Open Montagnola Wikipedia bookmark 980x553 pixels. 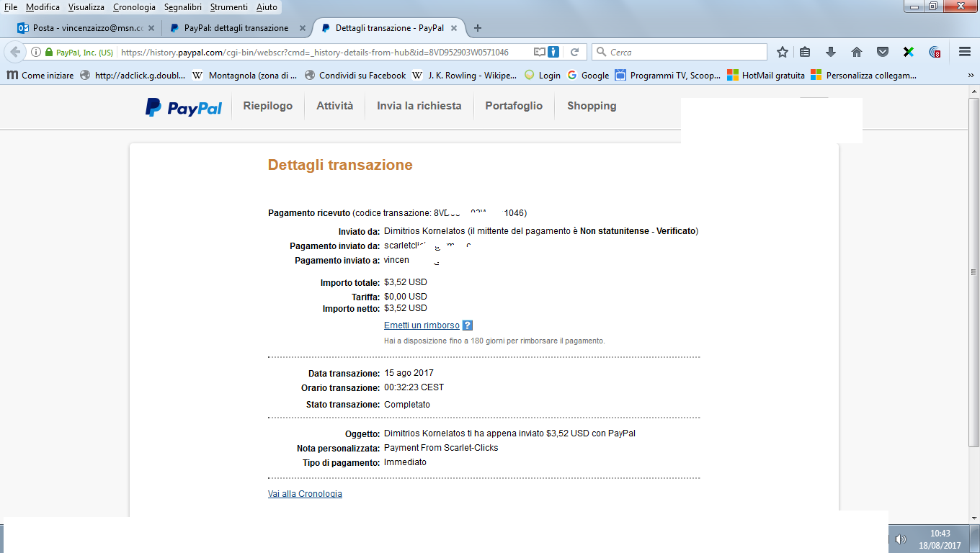(245, 75)
